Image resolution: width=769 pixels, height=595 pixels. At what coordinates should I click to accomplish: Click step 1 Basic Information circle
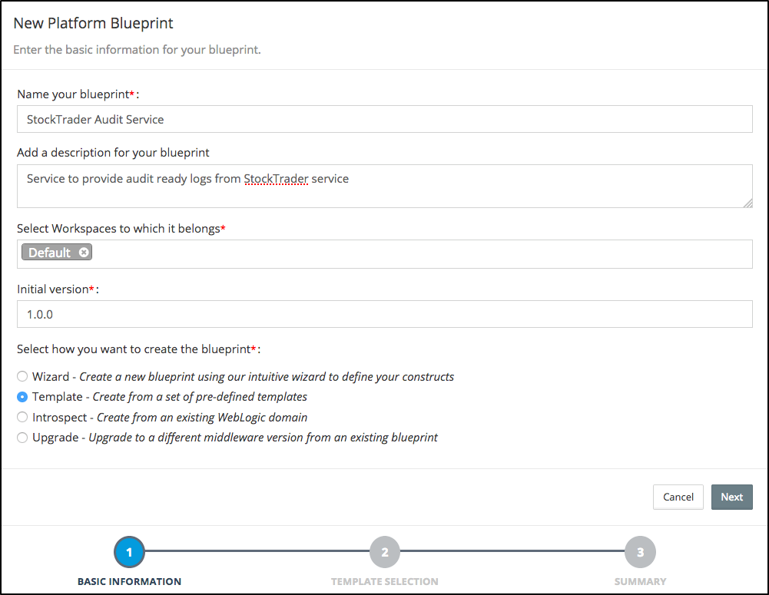click(129, 552)
